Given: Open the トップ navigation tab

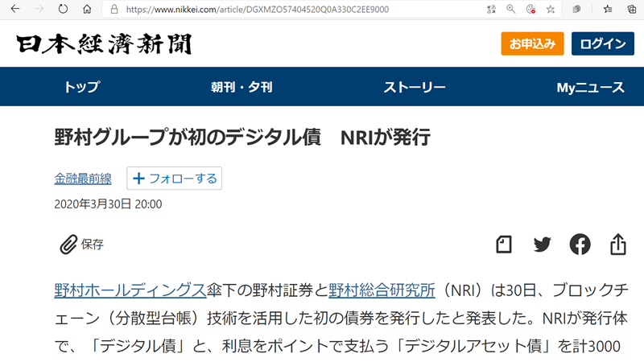Looking at the screenshot, I should coord(82,87).
